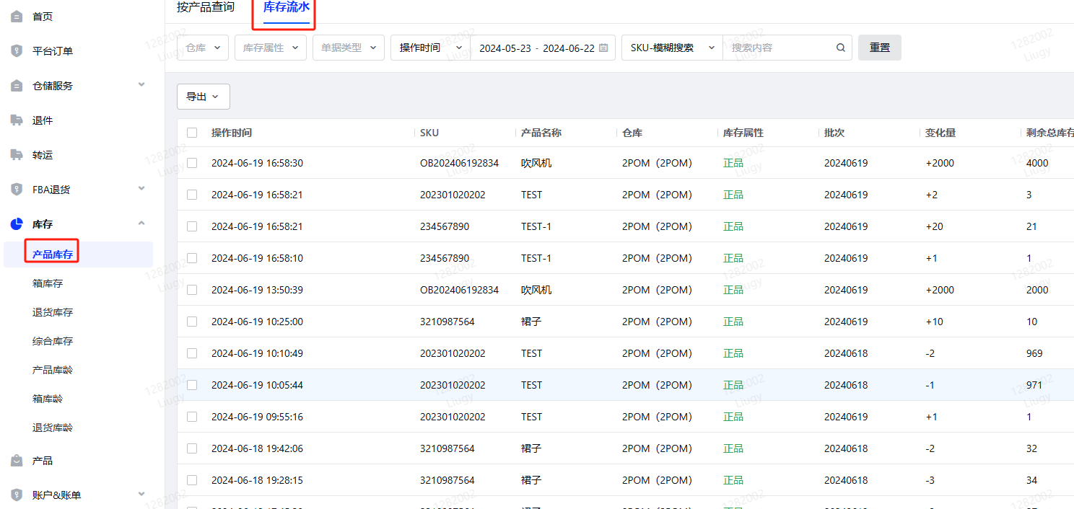Image resolution: width=1074 pixels, height=509 pixels.
Task: Select the 库存流水 tab
Action: tap(287, 7)
